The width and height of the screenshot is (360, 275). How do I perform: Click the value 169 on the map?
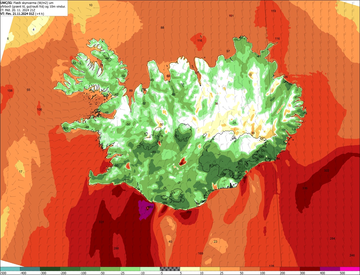[x=201, y=253]
